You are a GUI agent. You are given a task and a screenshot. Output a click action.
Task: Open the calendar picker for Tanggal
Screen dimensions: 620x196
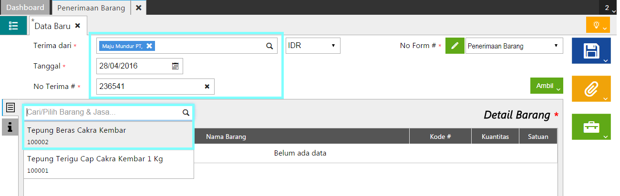175,66
